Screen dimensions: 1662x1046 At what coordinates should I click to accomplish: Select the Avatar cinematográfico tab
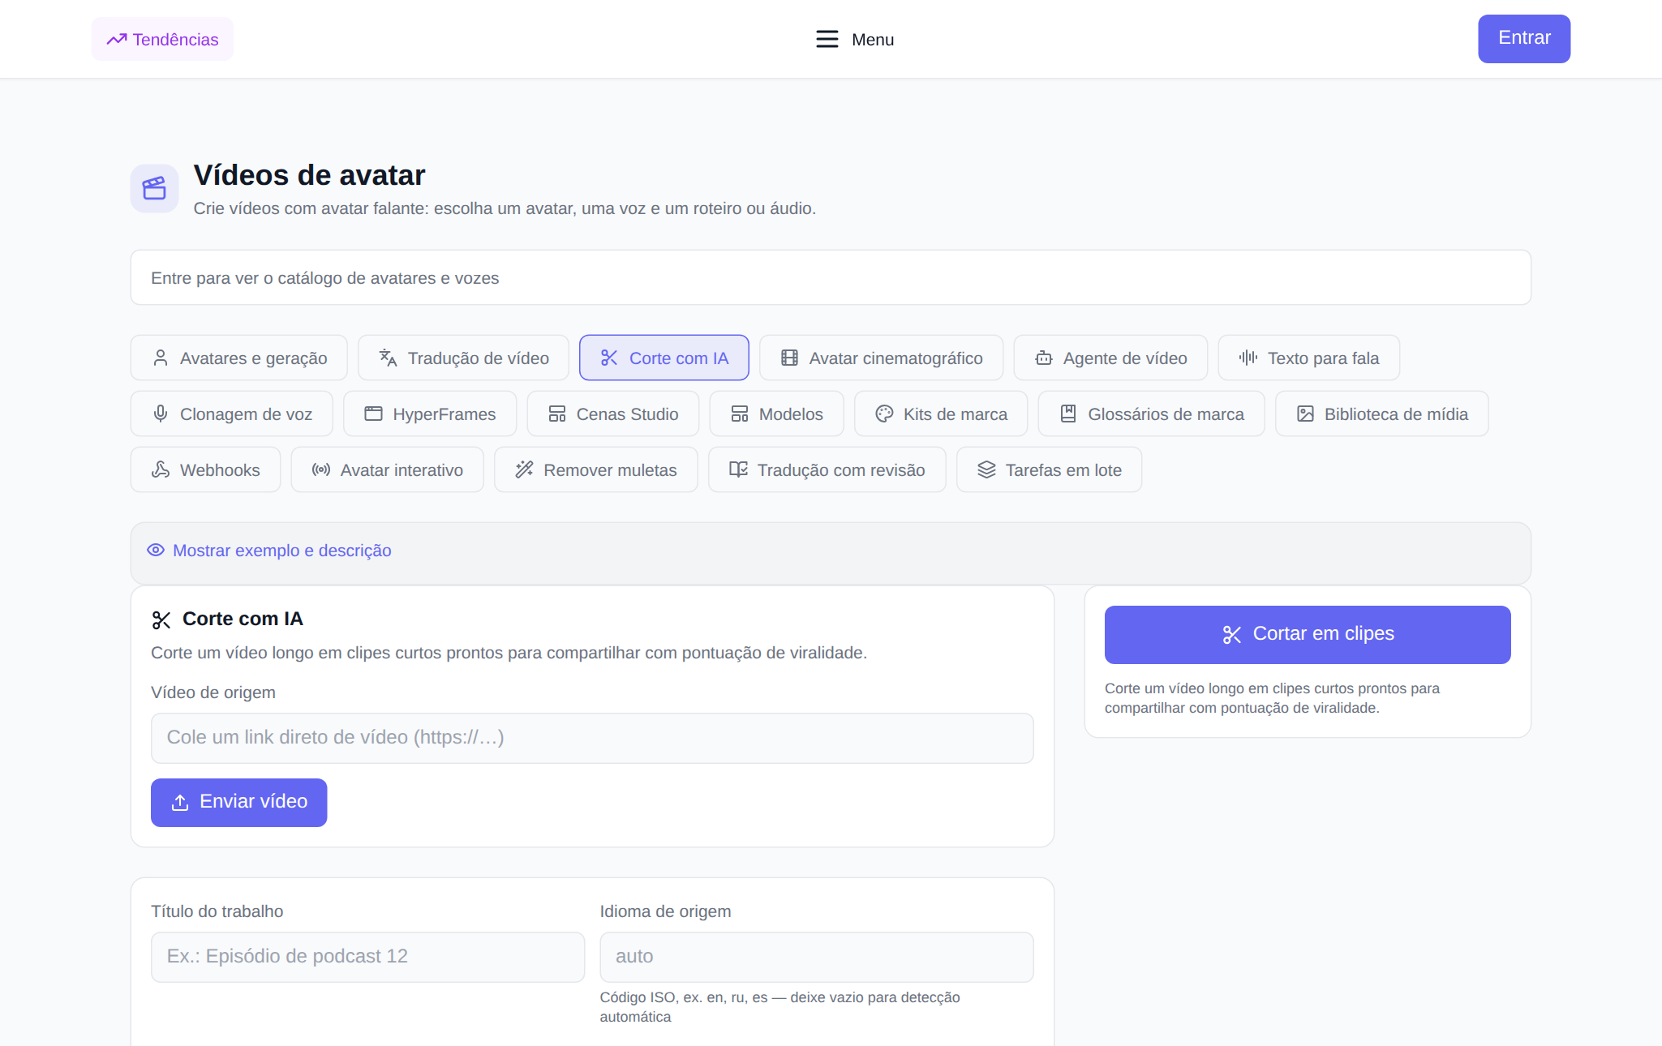pos(881,358)
